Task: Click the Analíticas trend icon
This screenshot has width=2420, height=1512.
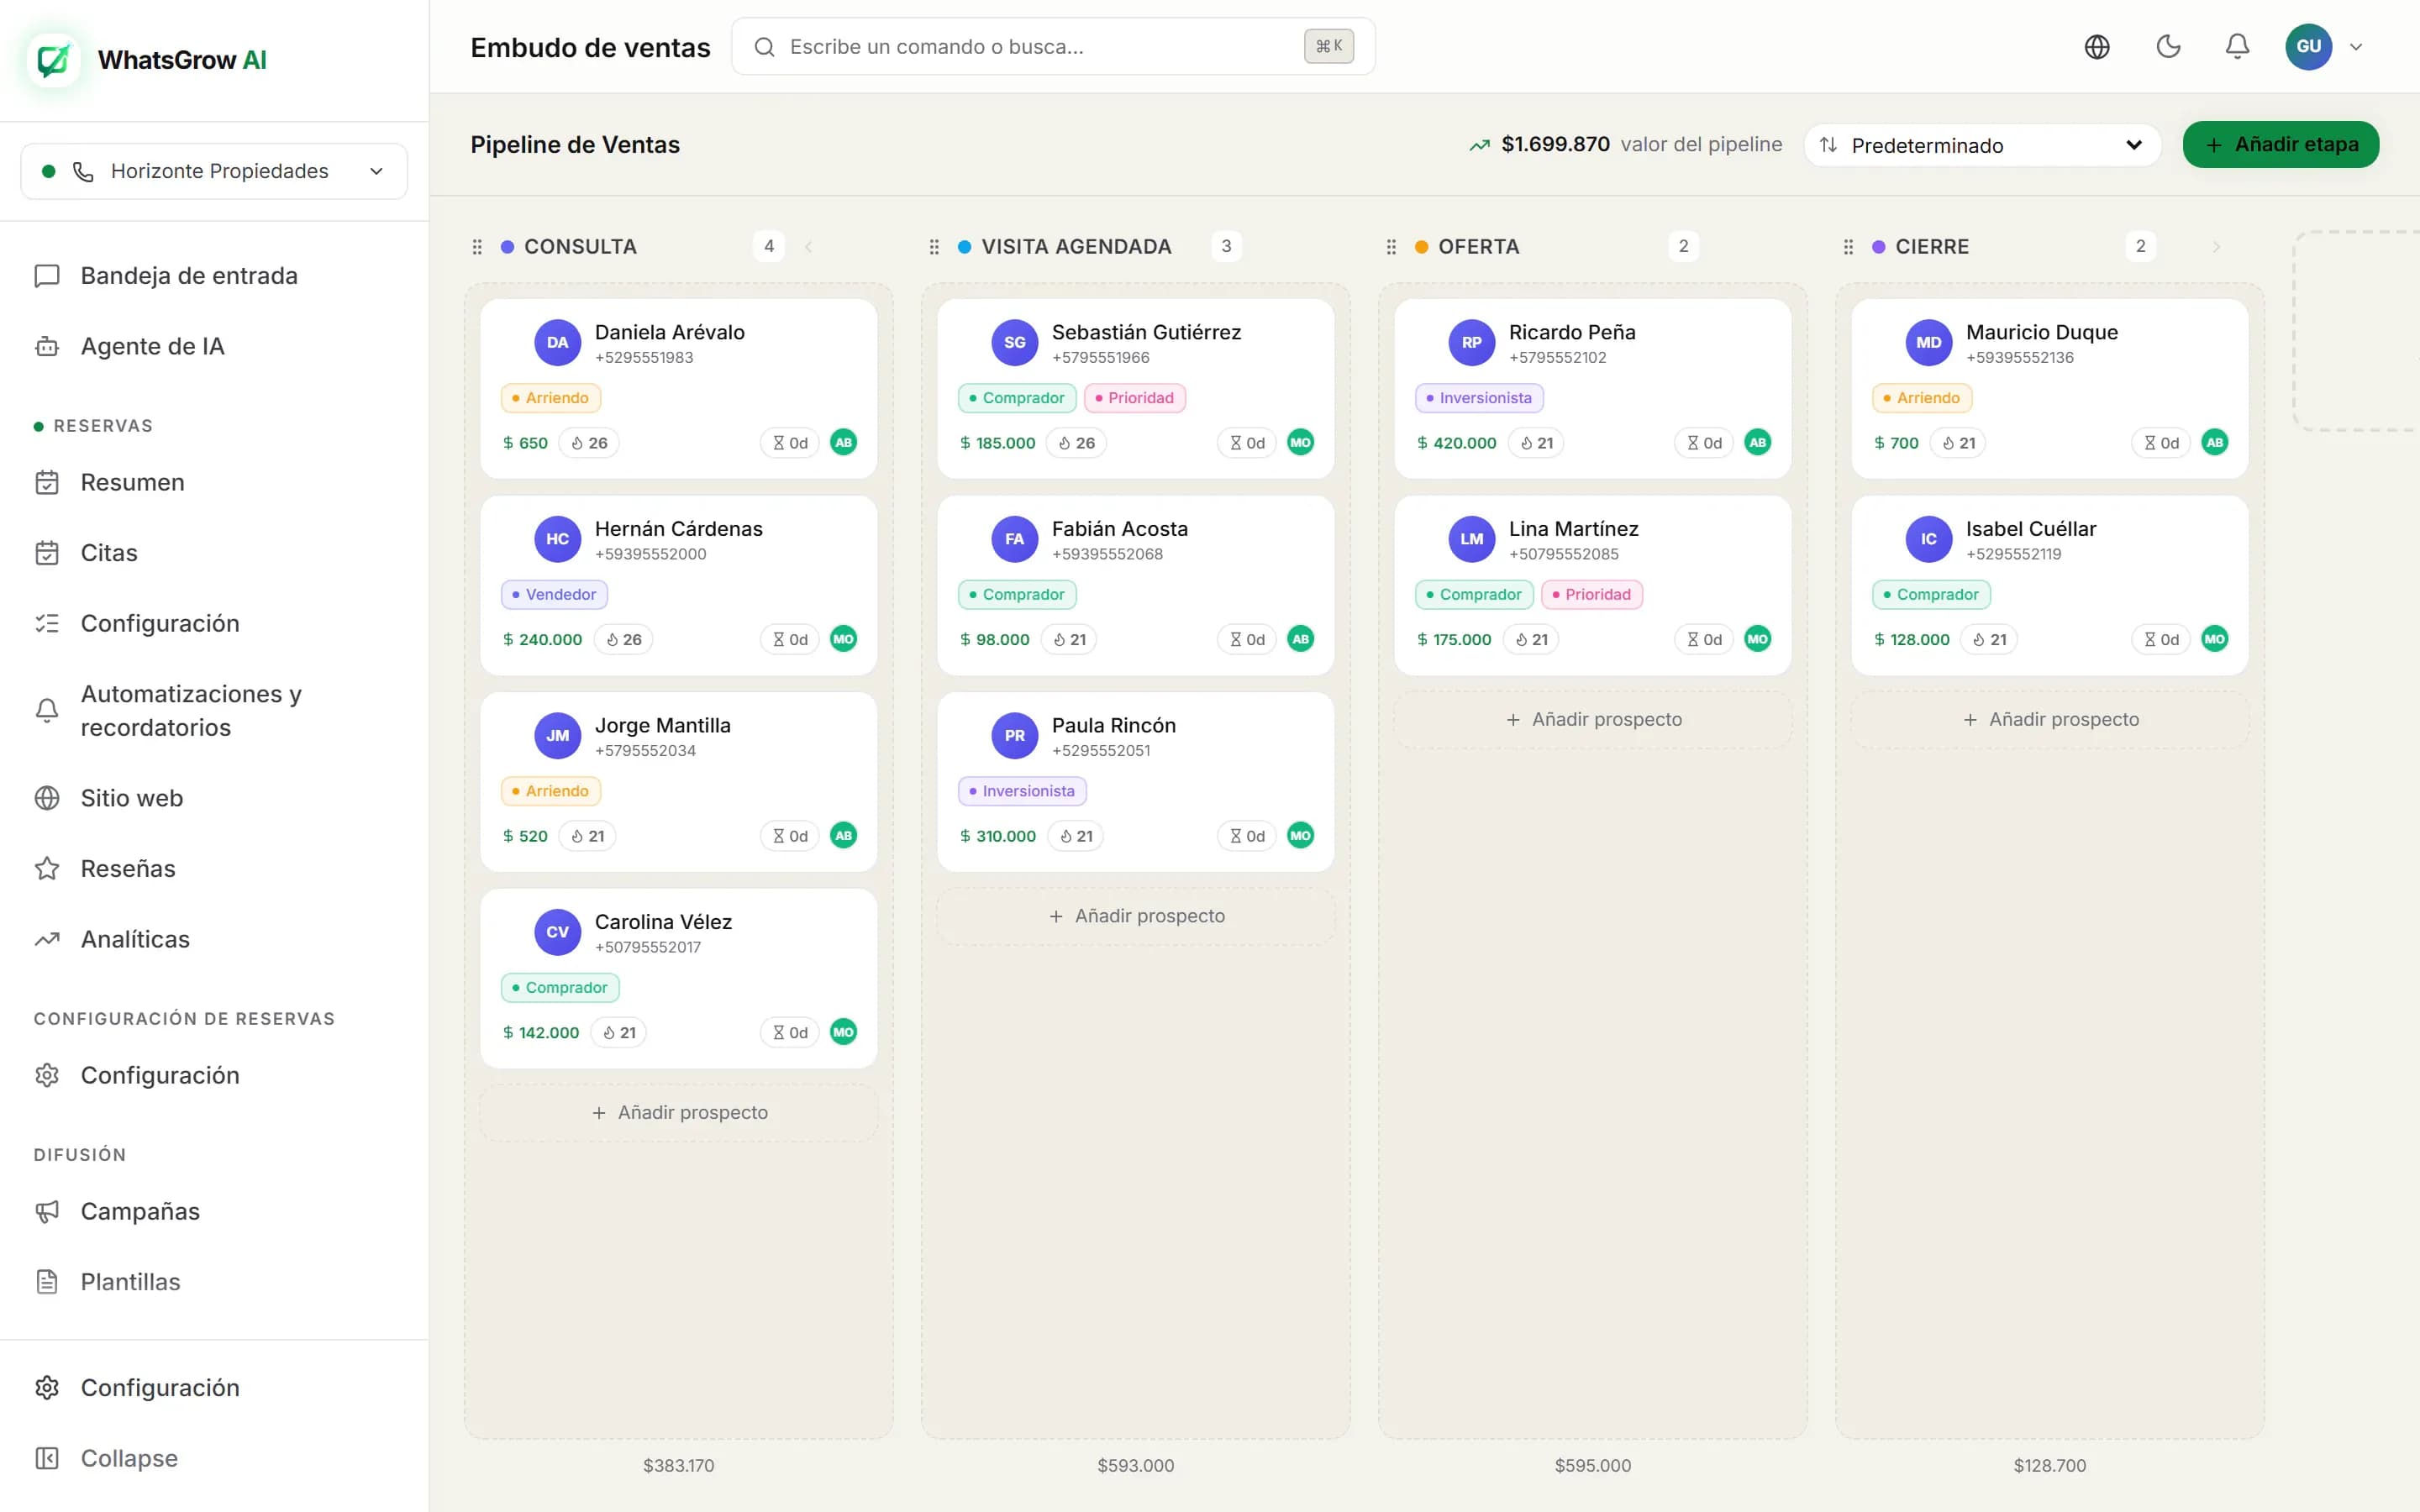Action: [x=47, y=939]
